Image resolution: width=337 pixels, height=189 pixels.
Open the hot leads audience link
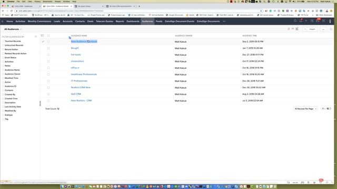[76, 55]
